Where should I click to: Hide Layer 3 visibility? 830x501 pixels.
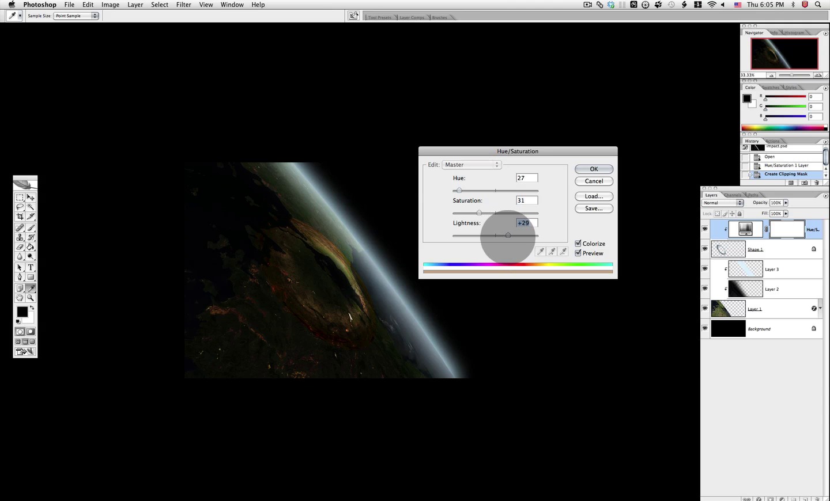point(705,268)
